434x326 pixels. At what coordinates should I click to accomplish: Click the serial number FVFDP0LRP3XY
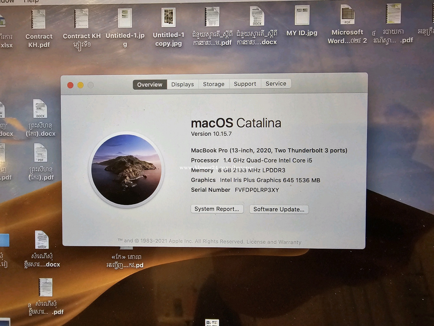click(x=257, y=190)
